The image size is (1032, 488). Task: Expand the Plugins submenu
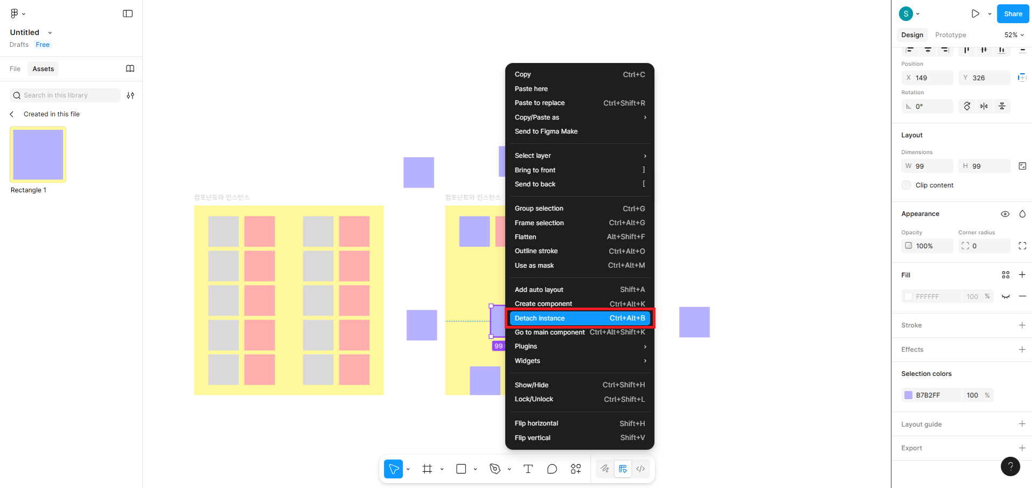[580, 346]
